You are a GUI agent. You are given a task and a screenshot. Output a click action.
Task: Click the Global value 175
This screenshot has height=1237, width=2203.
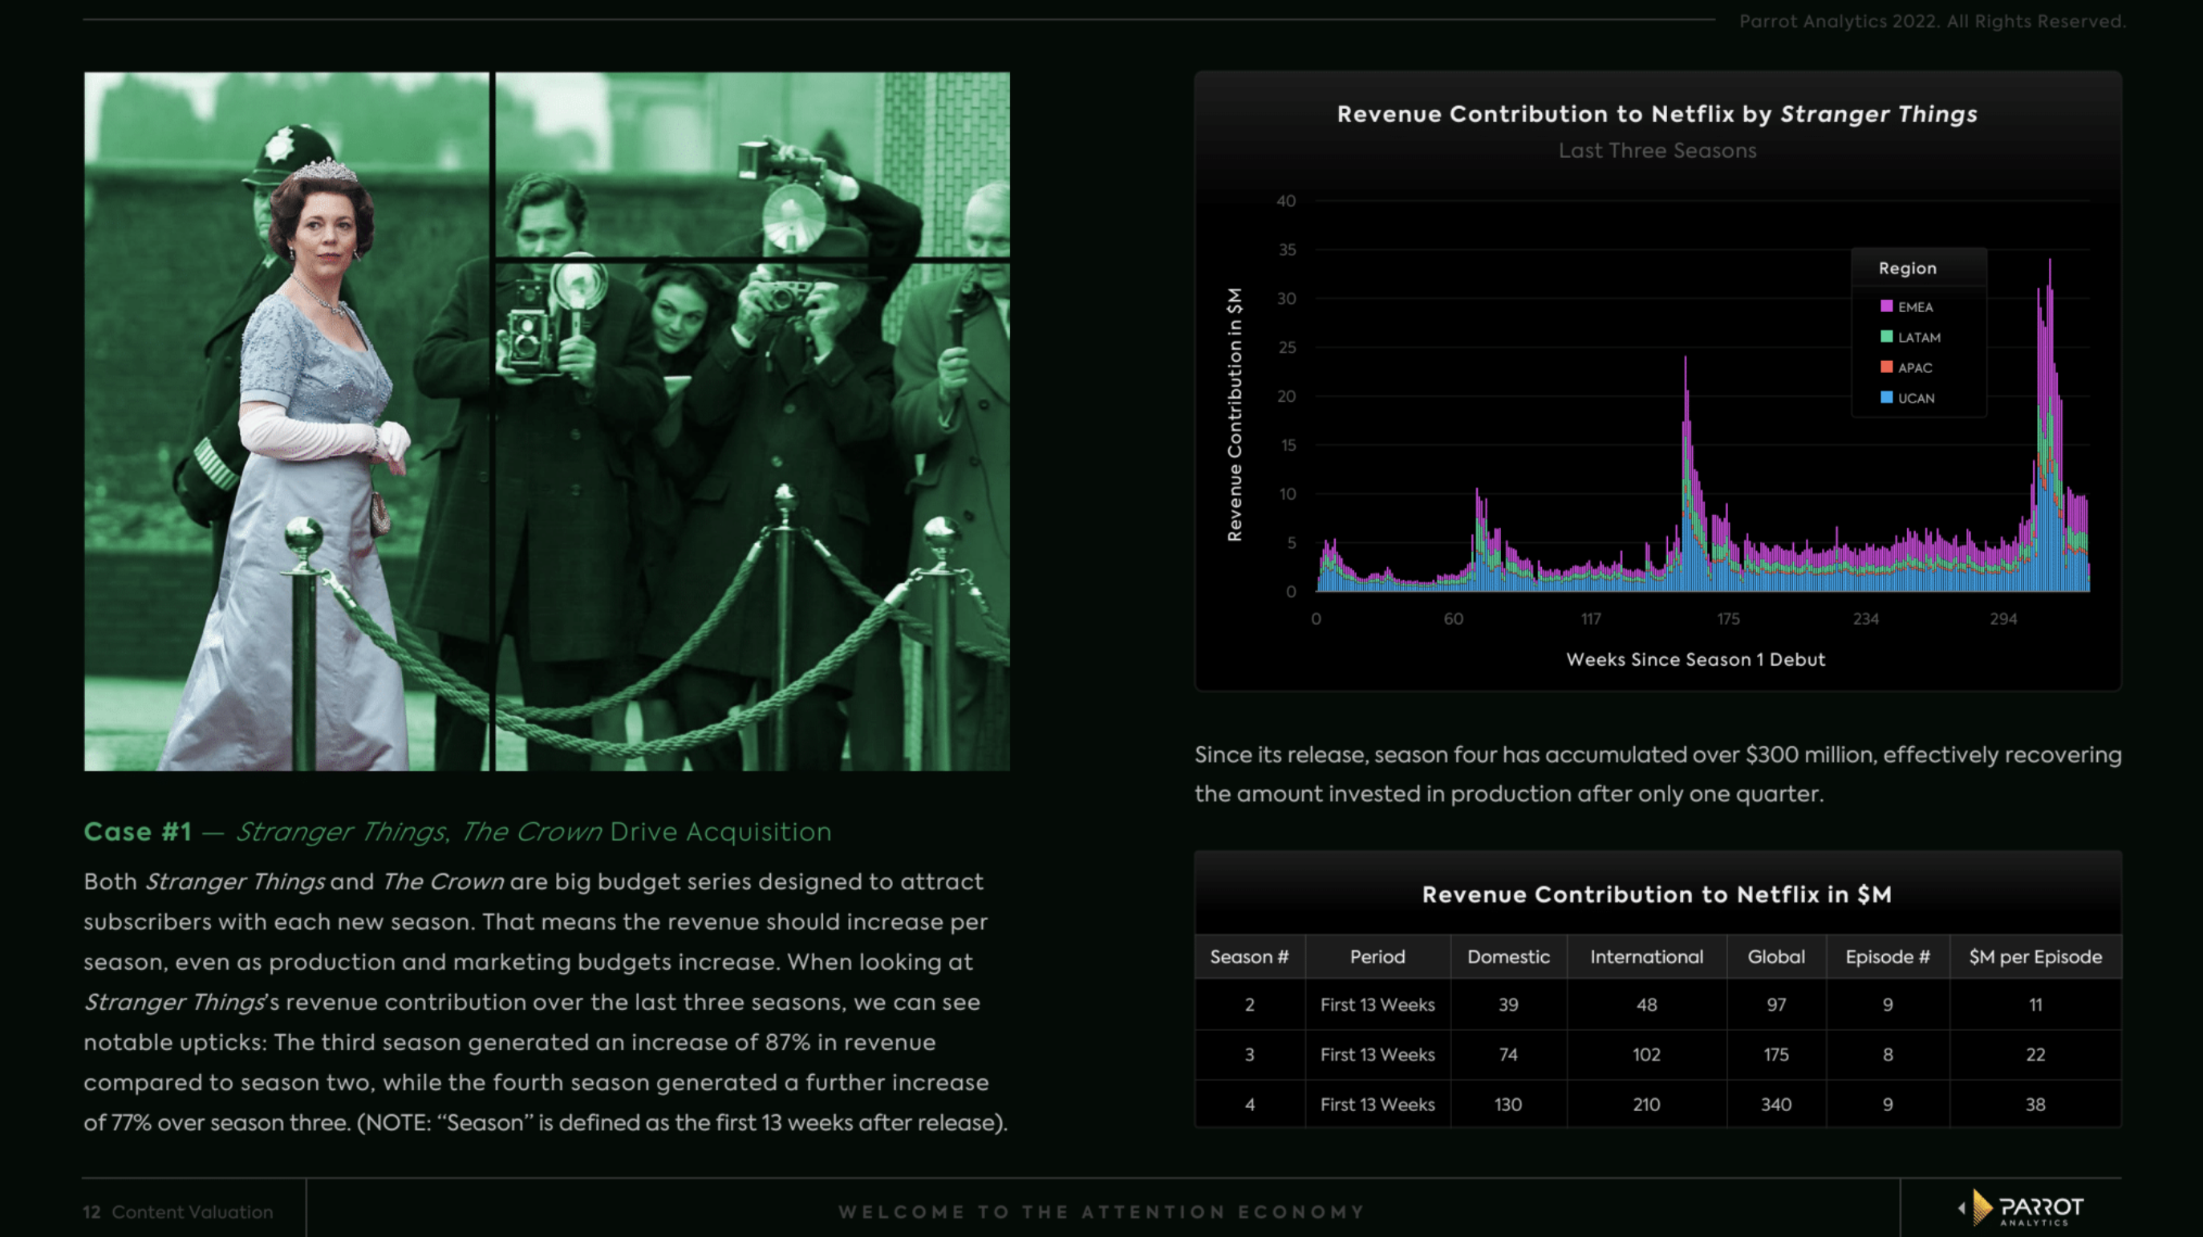(1776, 1055)
